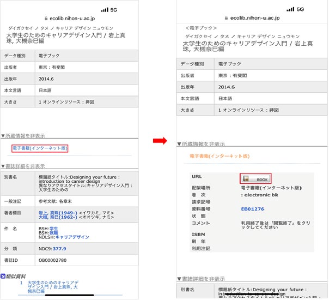Select the subject link 学生 under BSH

[53, 229]
